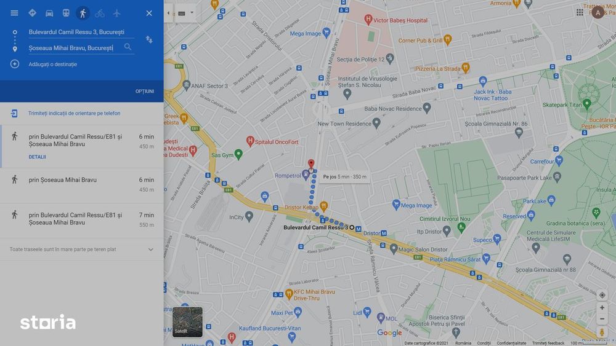Click Magic Salon Dristor marker
Image resolution: width=616 pixels, height=346 pixels.
[394, 248]
